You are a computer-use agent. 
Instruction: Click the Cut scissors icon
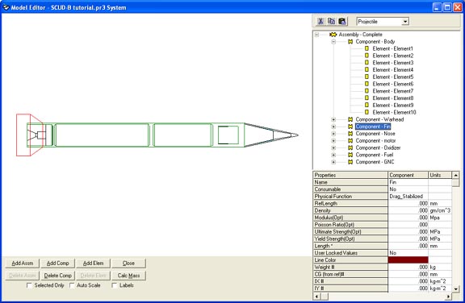(x=320, y=21)
